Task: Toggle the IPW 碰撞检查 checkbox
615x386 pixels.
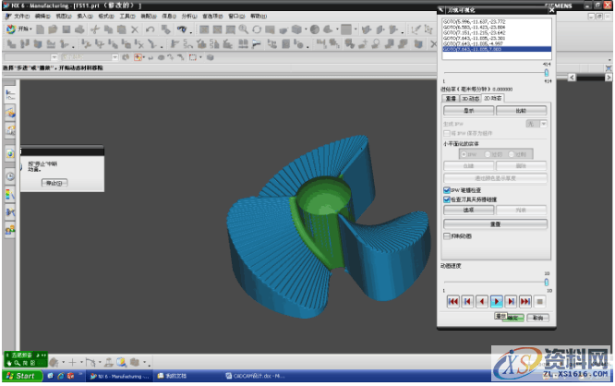Action: point(447,190)
